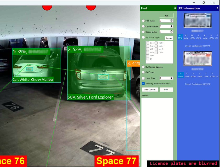The height and width of the screenshot is (167, 220).
Task: Click the Add Current button
Action: (x=150, y=90)
